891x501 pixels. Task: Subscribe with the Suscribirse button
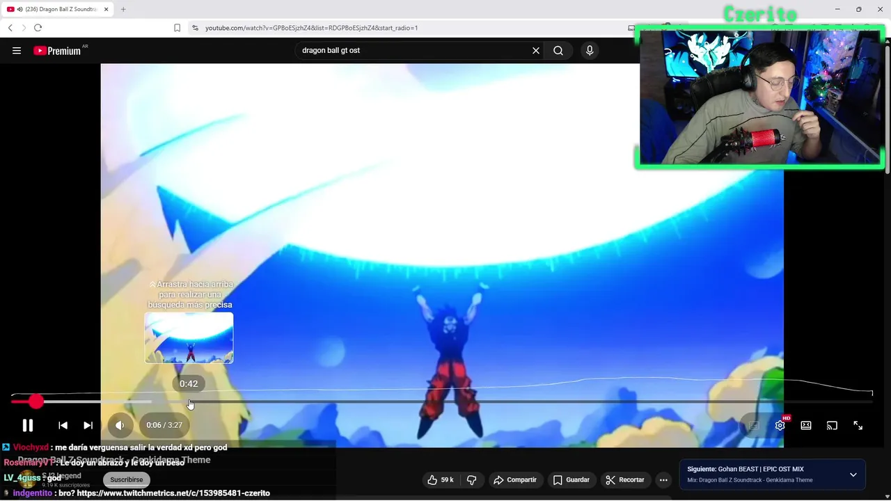(127, 479)
